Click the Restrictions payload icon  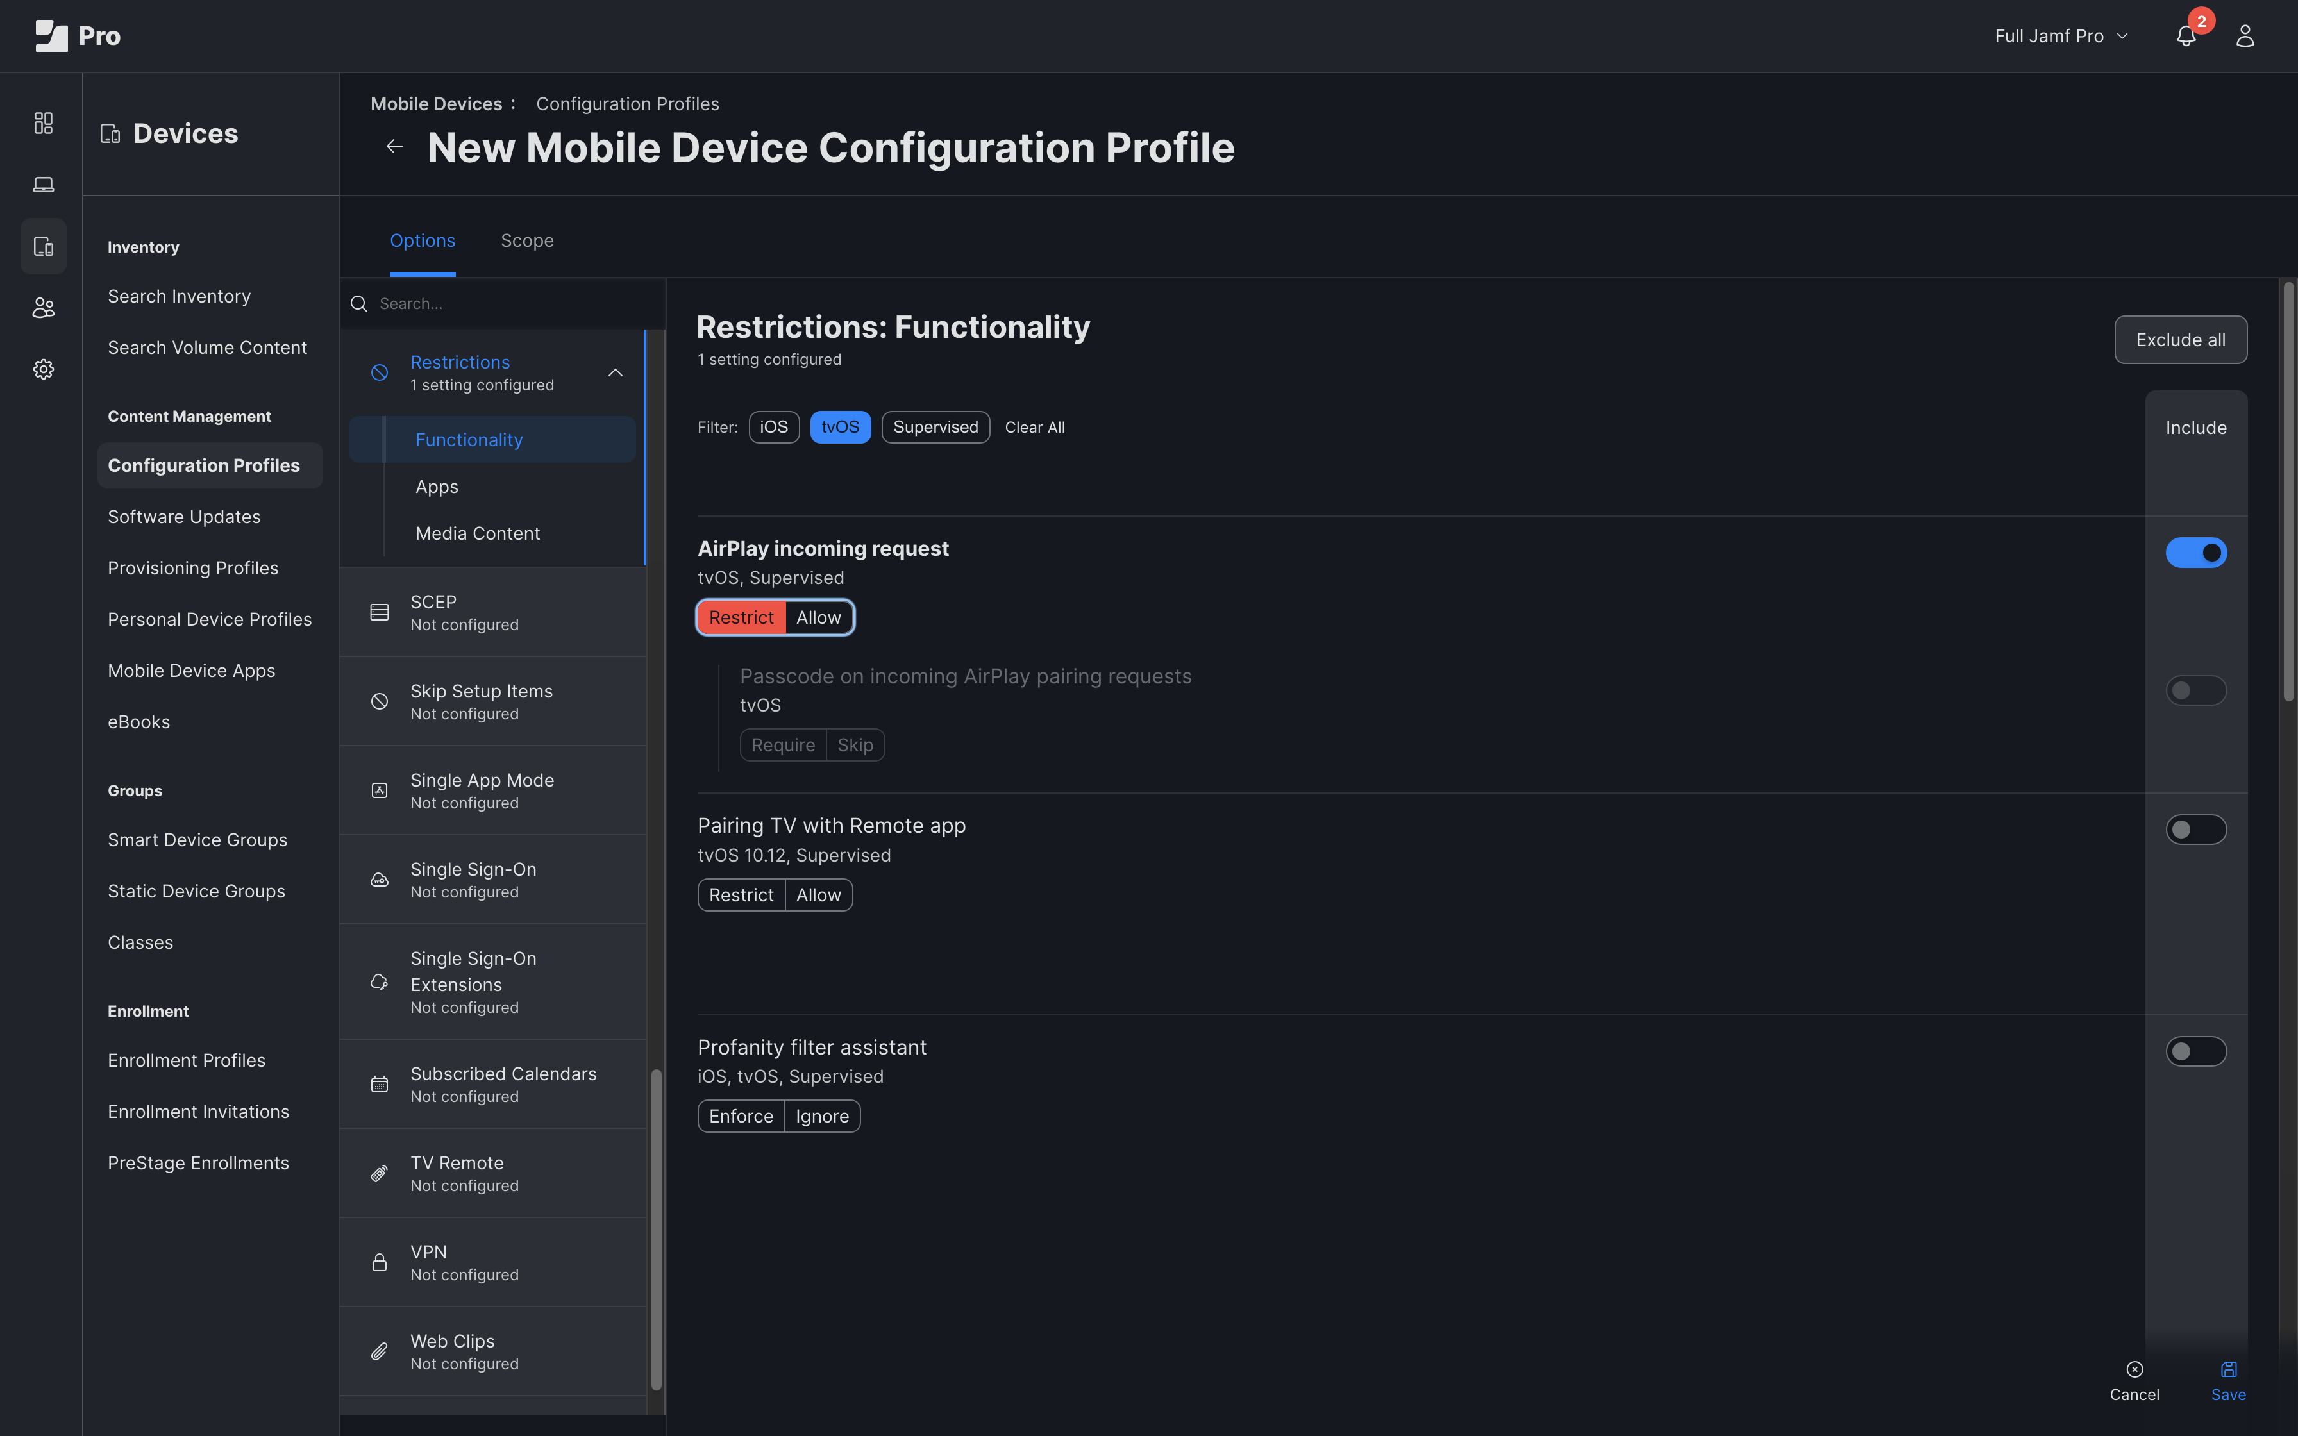pos(380,373)
